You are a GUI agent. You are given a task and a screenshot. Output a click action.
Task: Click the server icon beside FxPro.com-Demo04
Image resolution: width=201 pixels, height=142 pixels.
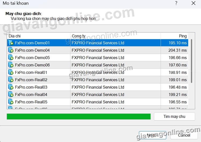11,50
